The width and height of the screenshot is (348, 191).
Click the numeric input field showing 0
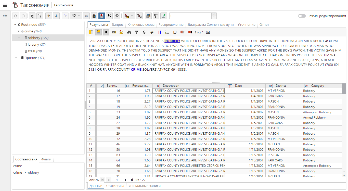190,16
